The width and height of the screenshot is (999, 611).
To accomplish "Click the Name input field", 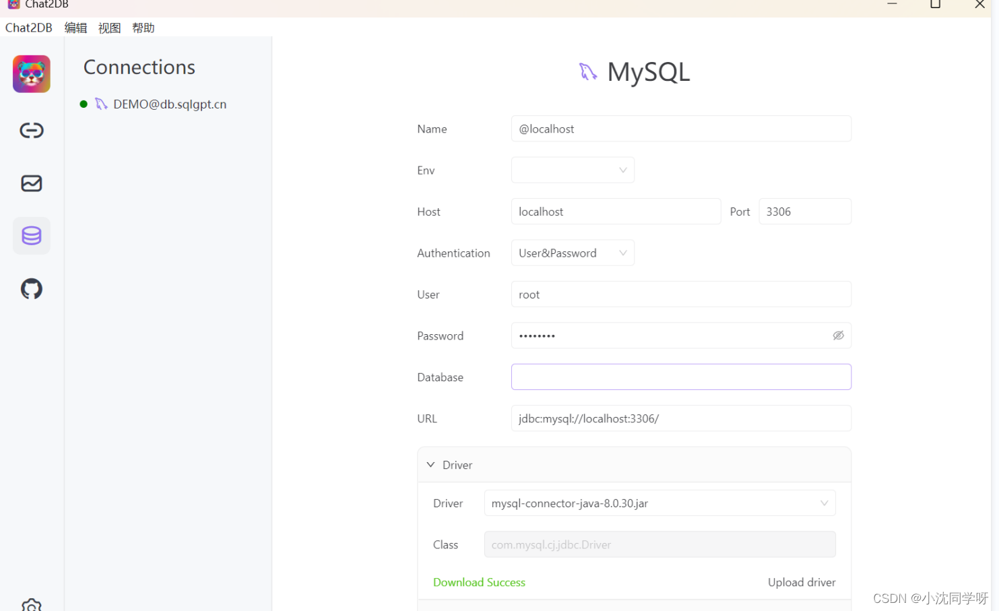I will 681,129.
